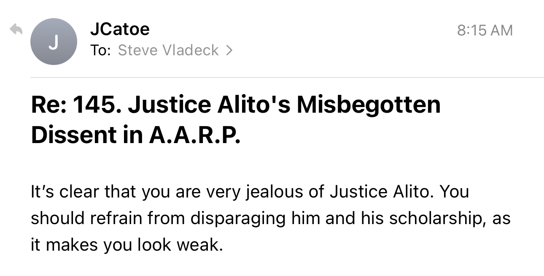Tap the gray J avatar circle

pyautogui.click(x=54, y=42)
